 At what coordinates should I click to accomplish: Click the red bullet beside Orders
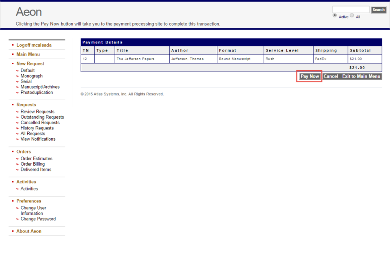pos(12,152)
